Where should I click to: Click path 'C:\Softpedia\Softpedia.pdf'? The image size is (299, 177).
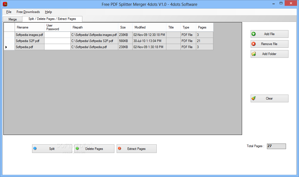pyautogui.click(x=94, y=47)
